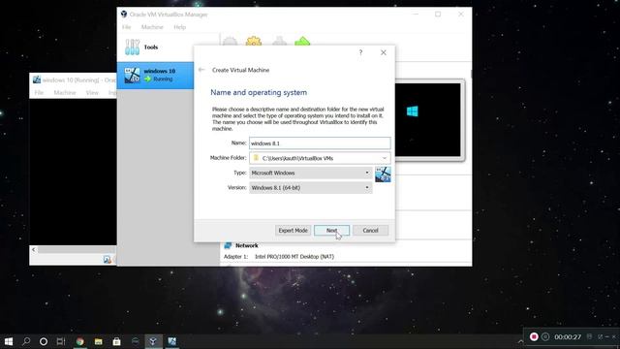Open Machine menu in windows 10 VM window

65,93
